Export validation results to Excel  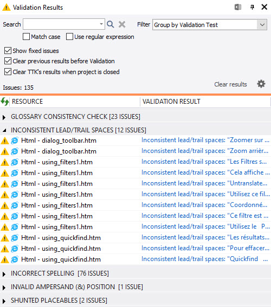(x=238, y=8)
